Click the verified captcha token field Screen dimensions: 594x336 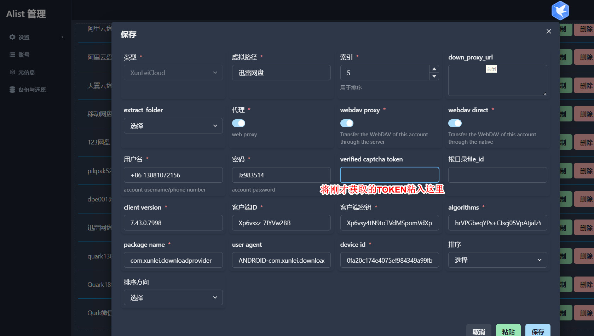point(390,175)
